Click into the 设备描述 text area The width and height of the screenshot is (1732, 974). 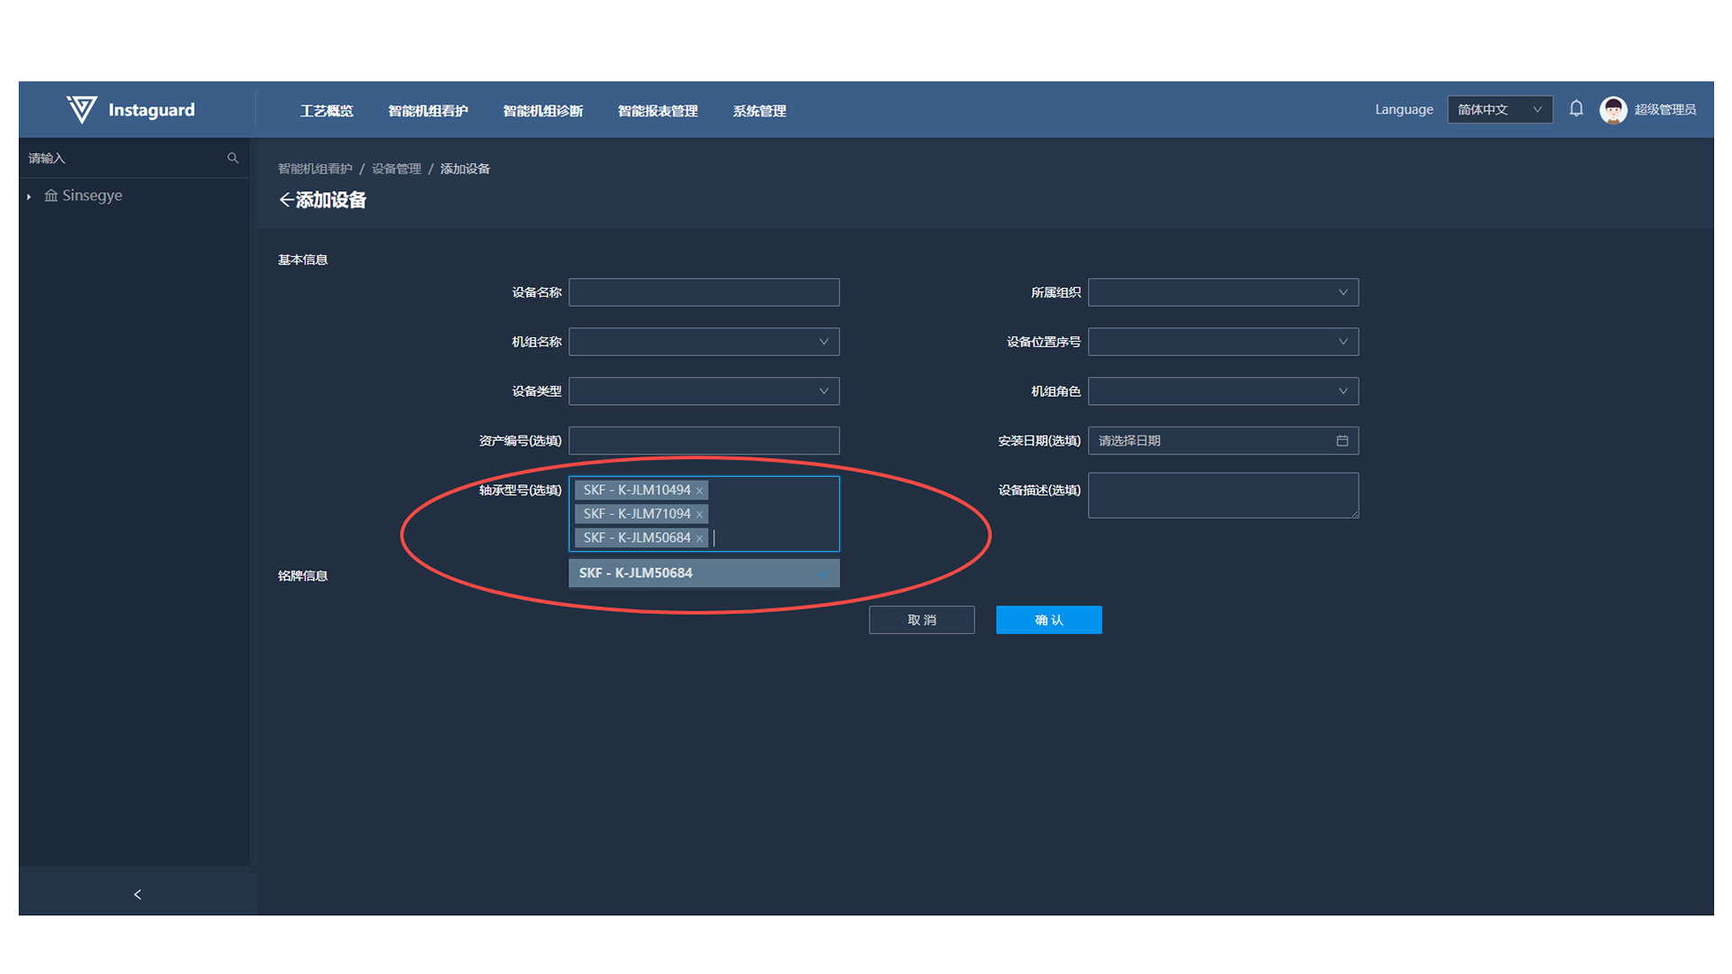1223,495
